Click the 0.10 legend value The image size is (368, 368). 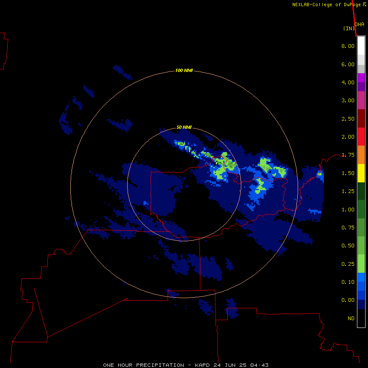(348, 282)
